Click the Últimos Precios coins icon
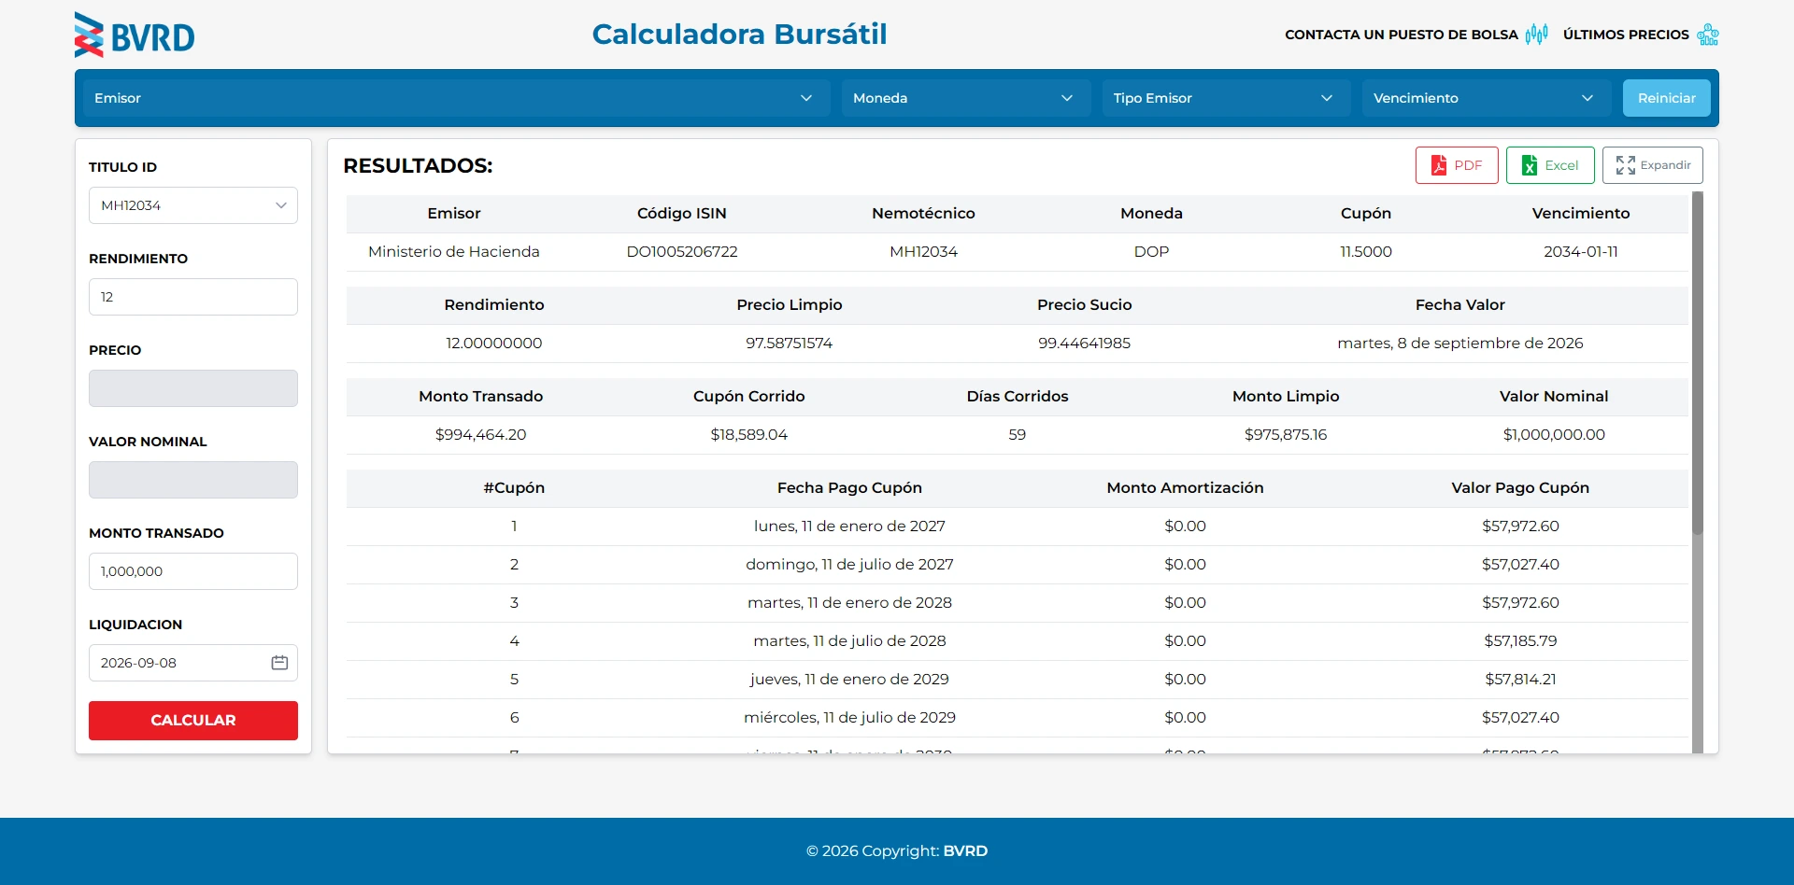The width and height of the screenshot is (1794, 885). [1708, 35]
